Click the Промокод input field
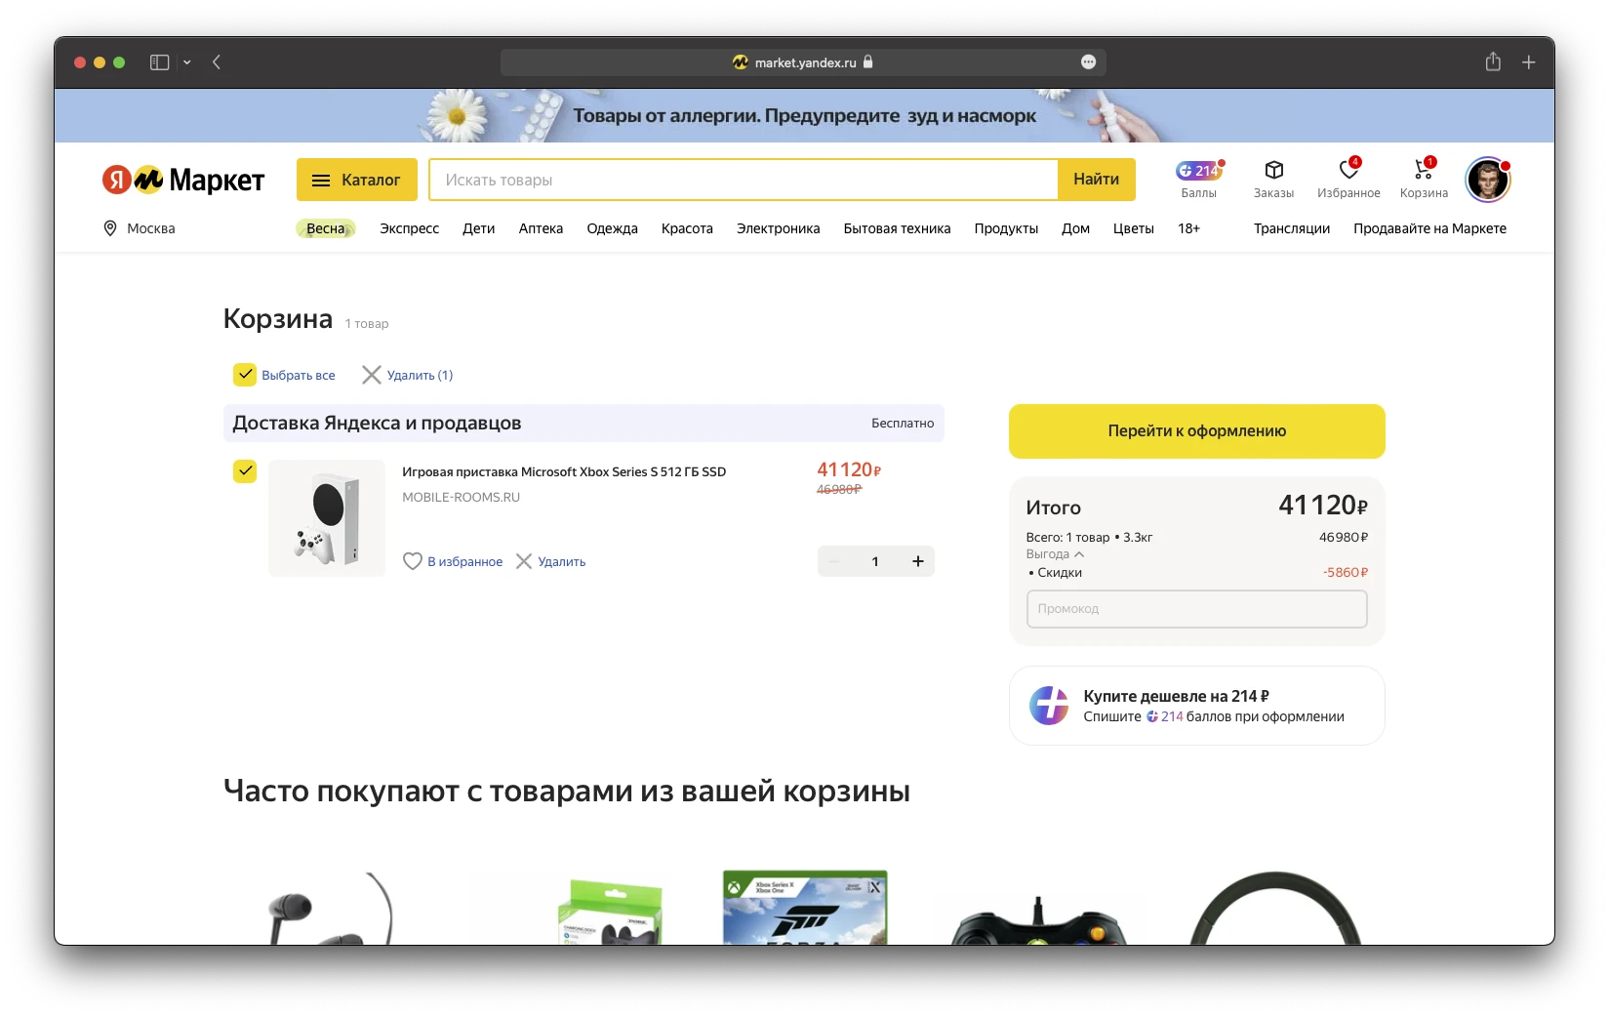This screenshot has height=1017, width=1609. coord(1196,609)
